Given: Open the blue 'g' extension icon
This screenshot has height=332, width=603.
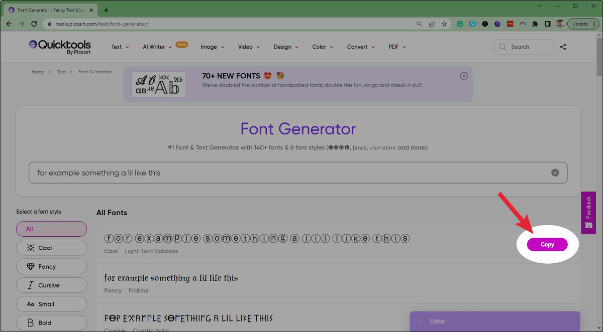Looking at the screenshot, I should [472, 24].
